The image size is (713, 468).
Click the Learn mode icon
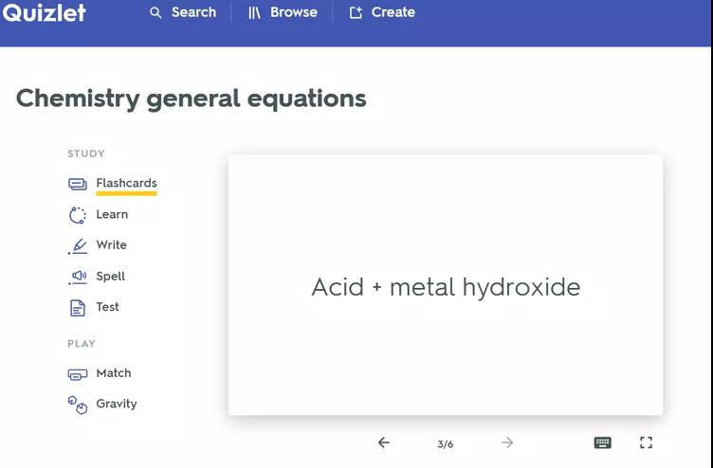point(78,215)
